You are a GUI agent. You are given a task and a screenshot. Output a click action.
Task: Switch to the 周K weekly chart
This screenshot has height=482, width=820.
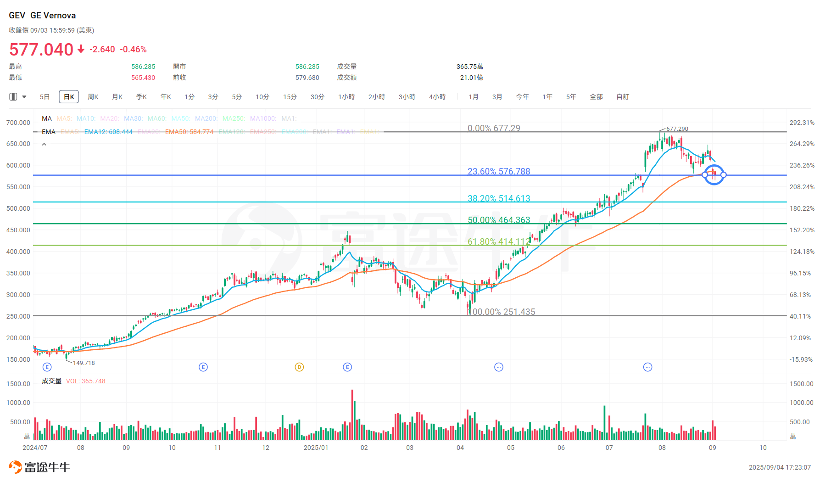[x=93, y=97]
